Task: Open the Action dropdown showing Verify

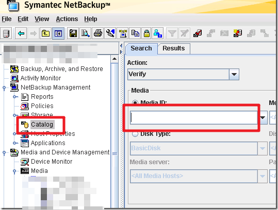Action: pyautogui.click(x=183, y=74)
